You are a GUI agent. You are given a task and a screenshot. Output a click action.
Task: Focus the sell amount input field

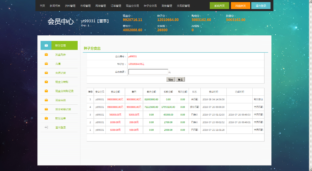tap(148, 72)
